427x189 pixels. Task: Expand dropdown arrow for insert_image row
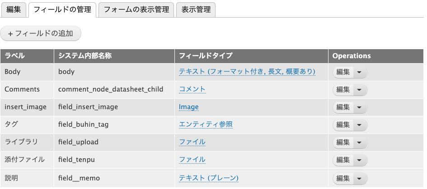pos(360,107)
